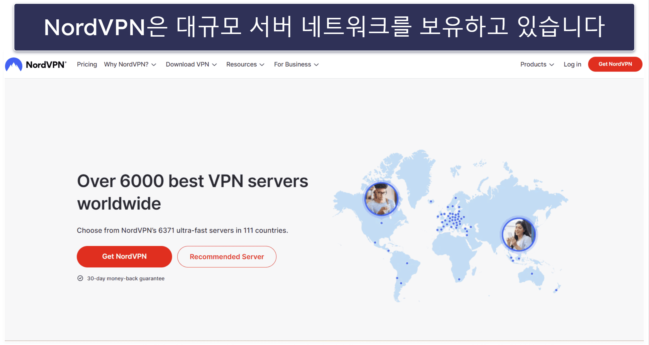Expand the Download VPN chevron arrow
The image size is (649, 345).
(x=214, y=65)
